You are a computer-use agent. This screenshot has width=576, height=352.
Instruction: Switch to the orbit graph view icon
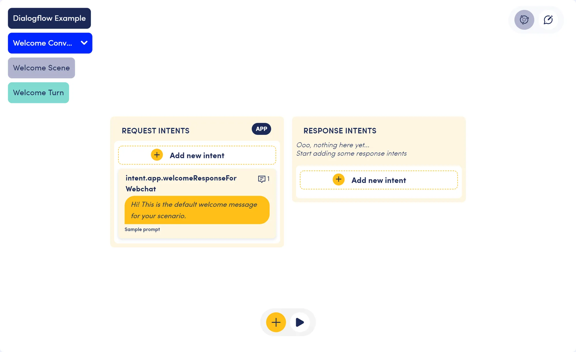point(524,20)
